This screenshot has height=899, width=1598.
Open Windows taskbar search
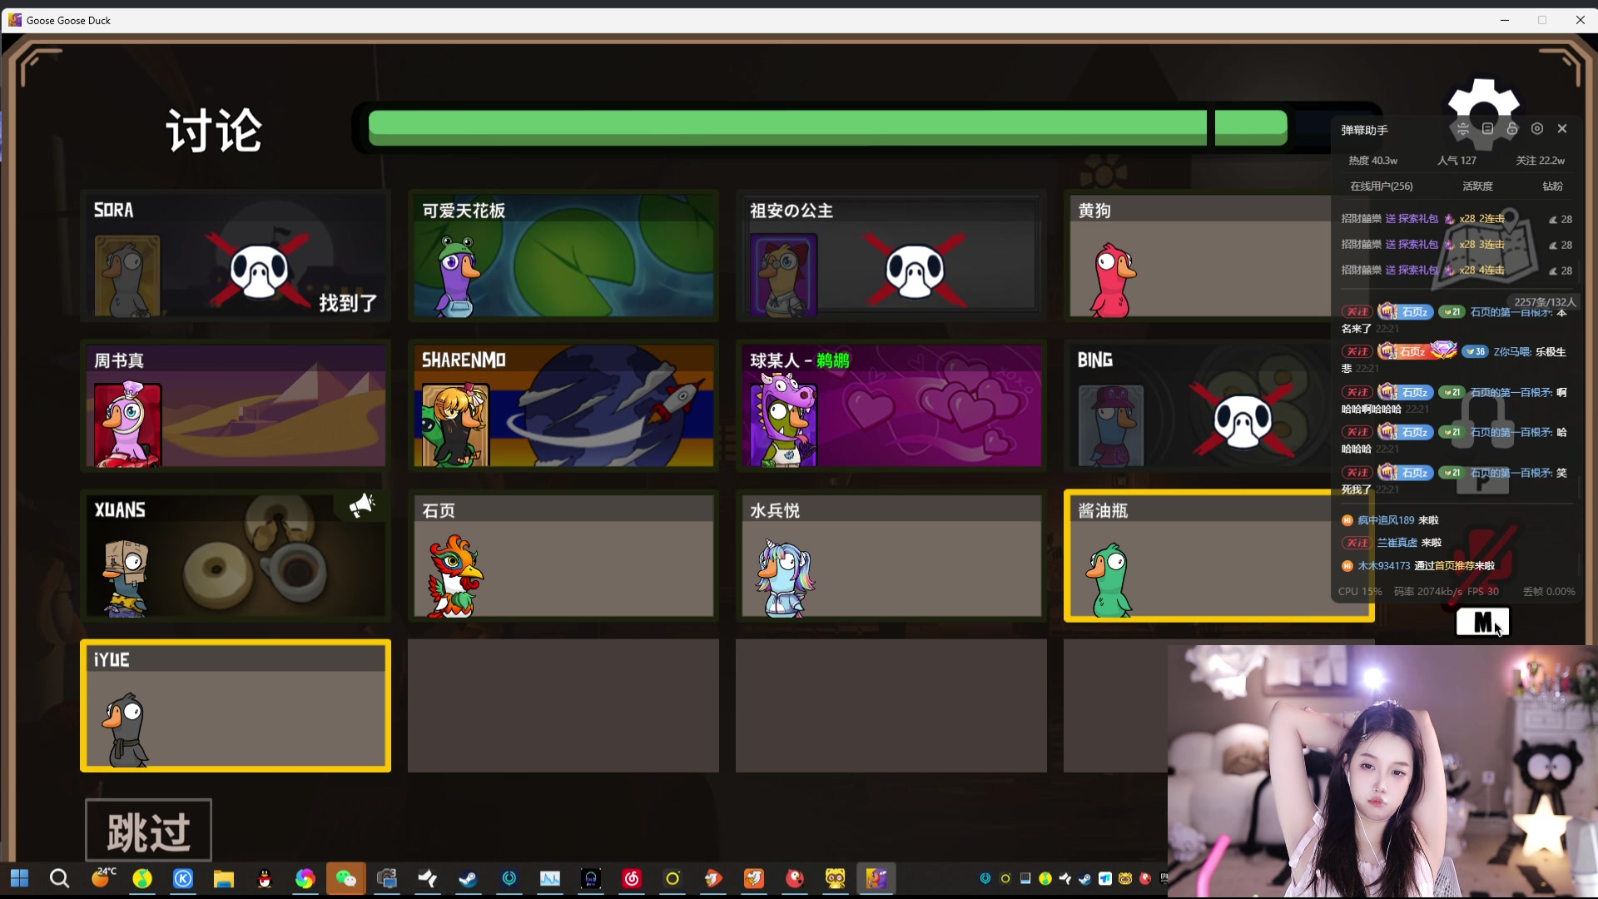point(59,878)
